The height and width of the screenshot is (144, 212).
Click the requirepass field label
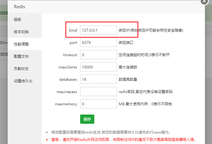tap(67, 92)
